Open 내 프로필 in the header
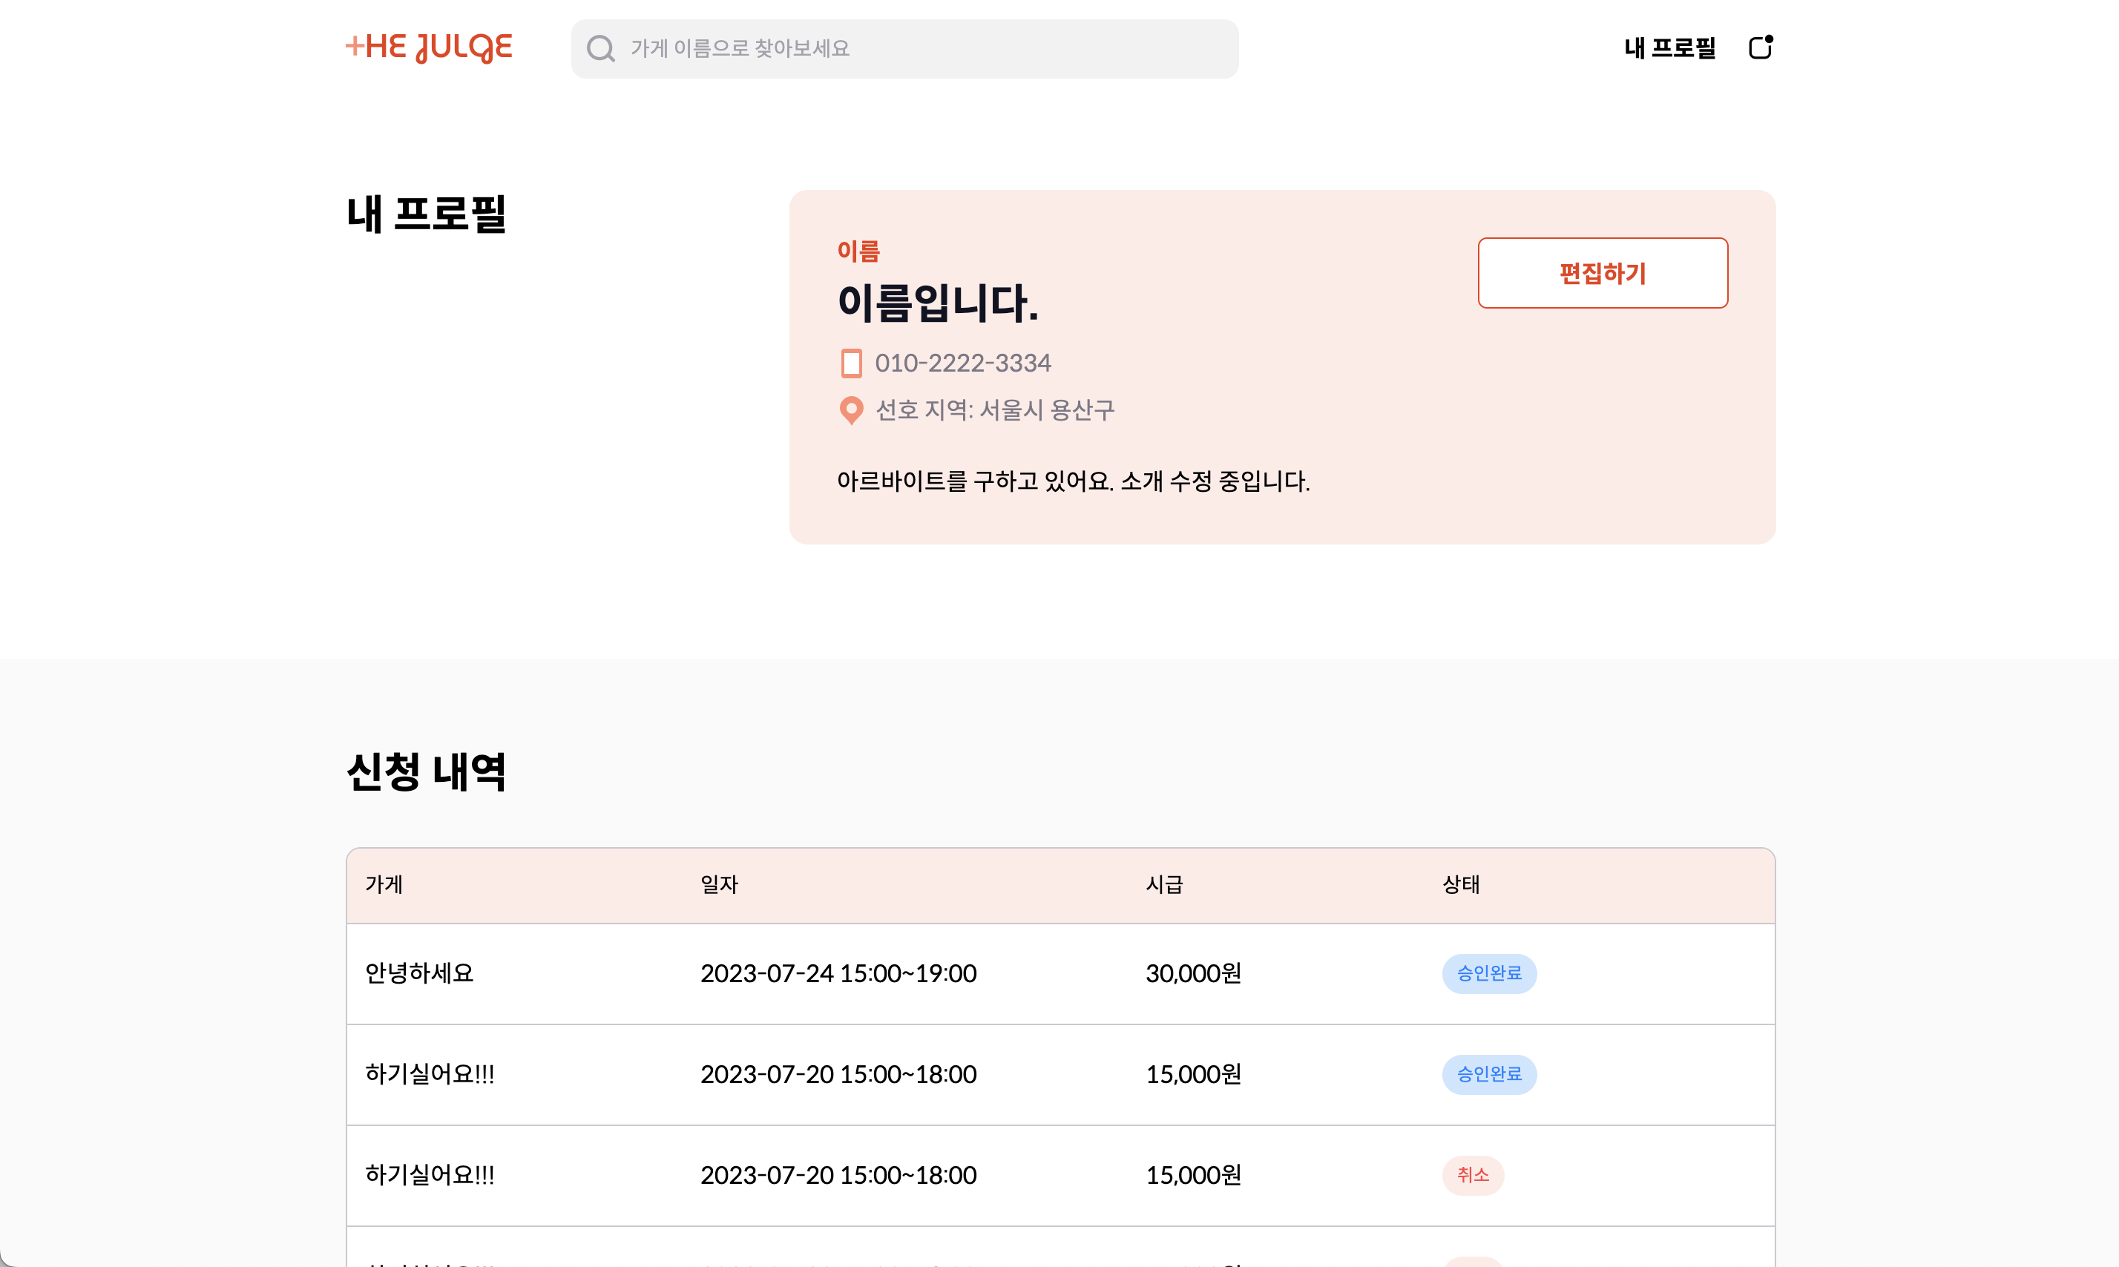Viewport: 2119px width, 1267px height. [x=1669, y=47]
